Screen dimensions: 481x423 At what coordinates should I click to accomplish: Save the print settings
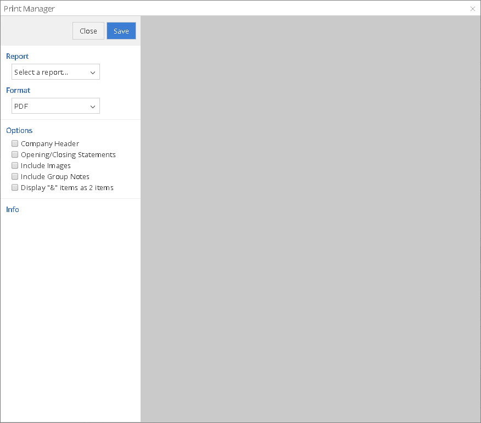[121, 31]
